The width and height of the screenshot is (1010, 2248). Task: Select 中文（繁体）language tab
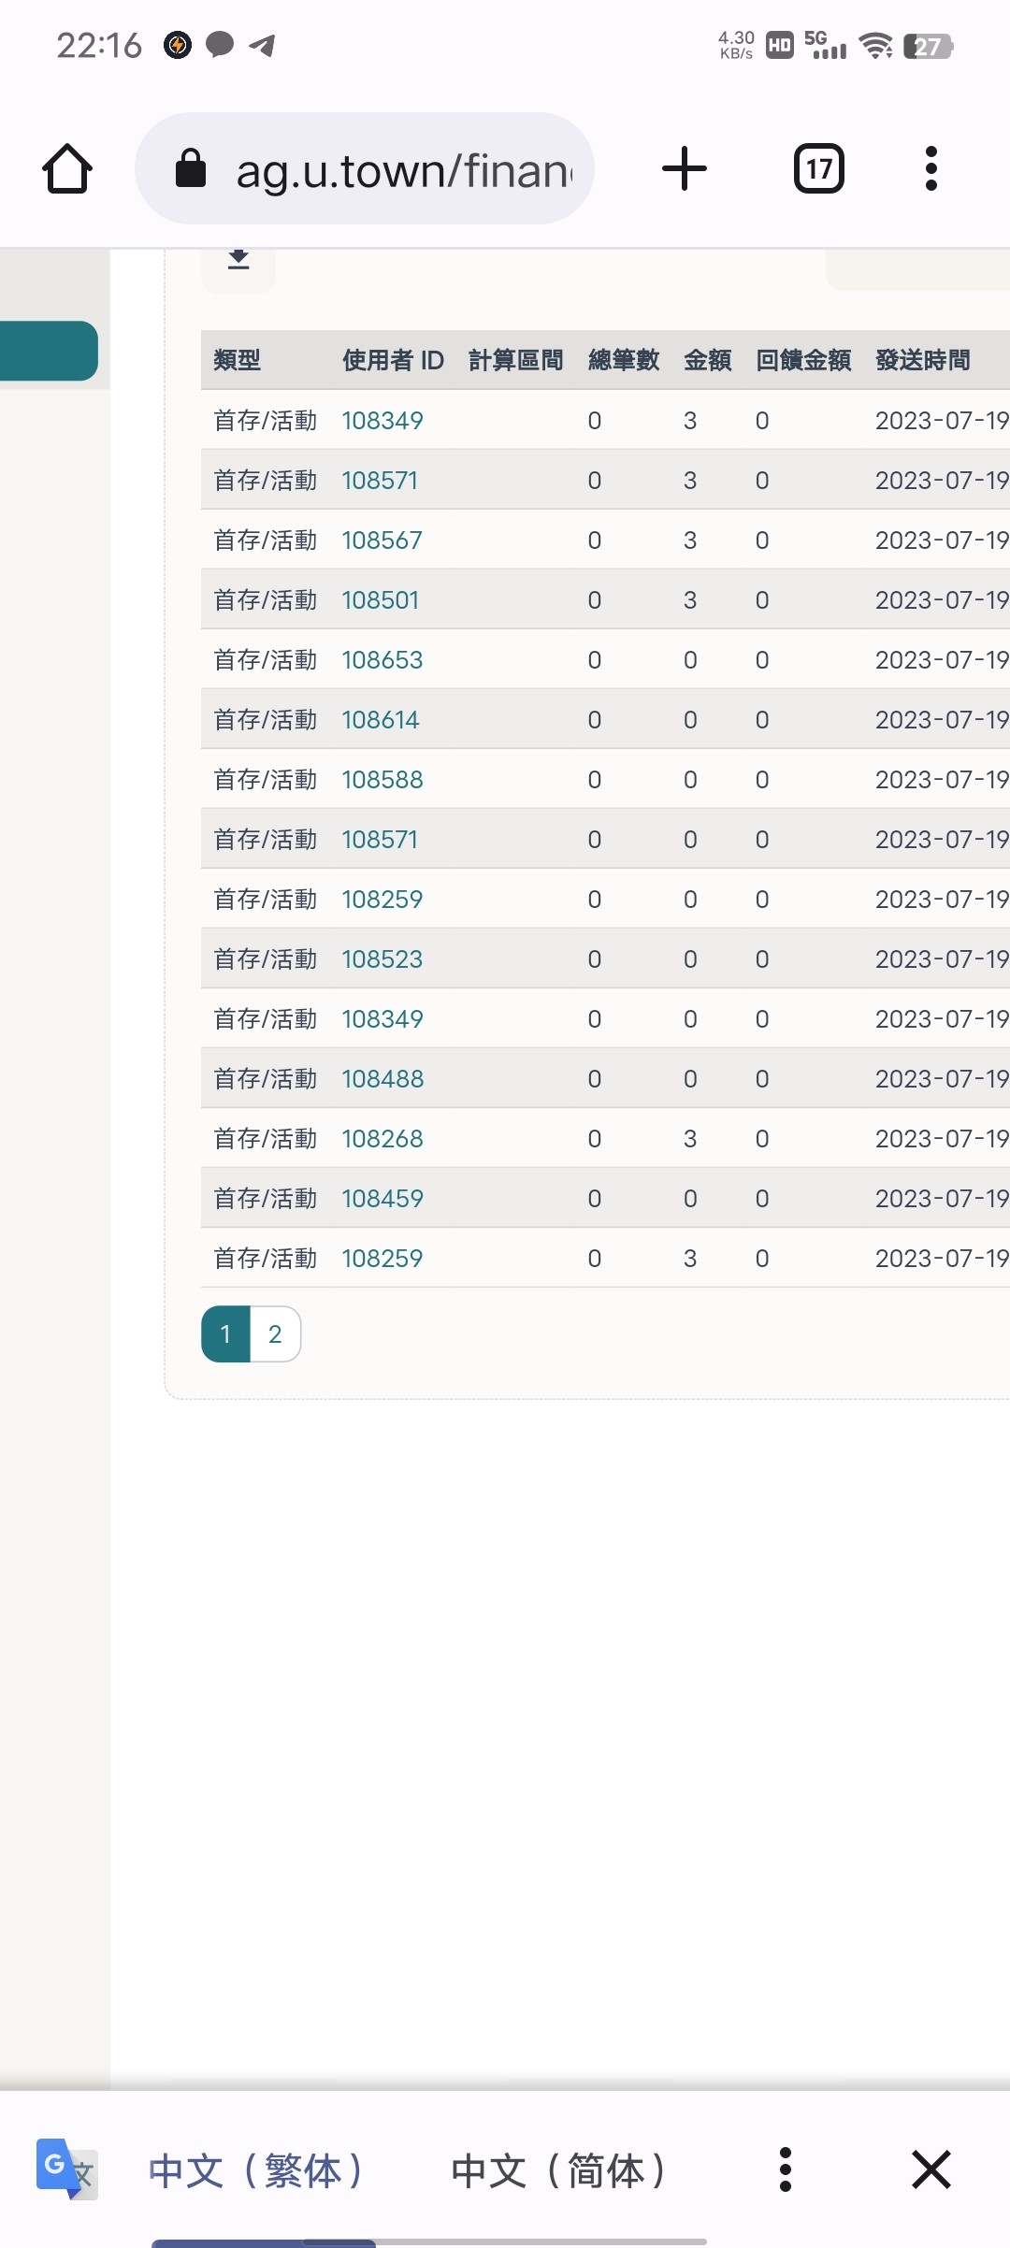pos(255,2169)
